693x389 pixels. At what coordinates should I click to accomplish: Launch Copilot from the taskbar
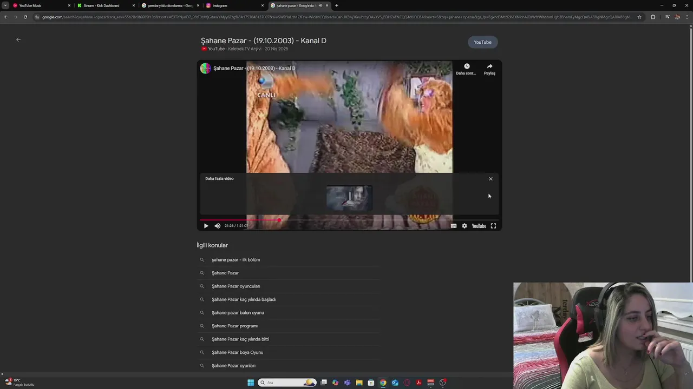[x=335, y=383]
